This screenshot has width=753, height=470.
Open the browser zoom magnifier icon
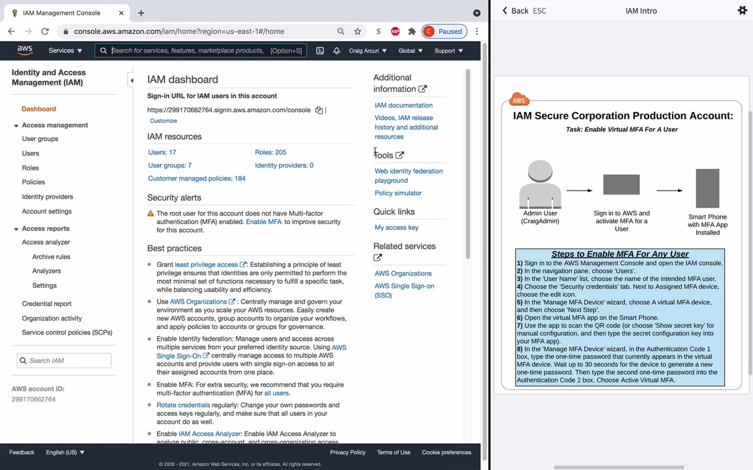(x=341, y=31)
